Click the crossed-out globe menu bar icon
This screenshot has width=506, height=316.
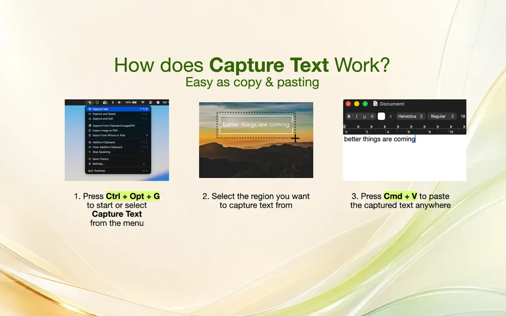tap(97, 102)
